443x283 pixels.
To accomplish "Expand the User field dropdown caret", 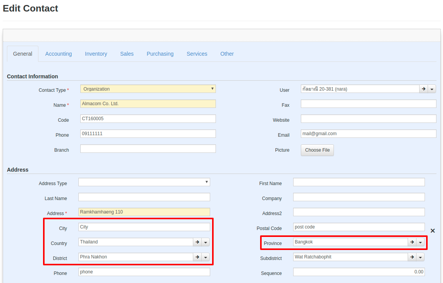I will click(x=432, y=89).
